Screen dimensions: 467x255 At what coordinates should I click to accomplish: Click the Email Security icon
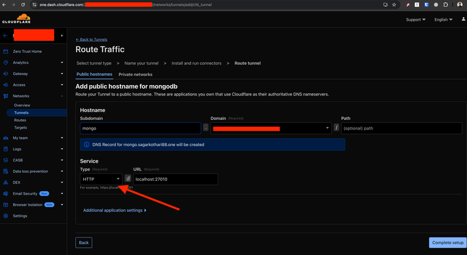5,194
